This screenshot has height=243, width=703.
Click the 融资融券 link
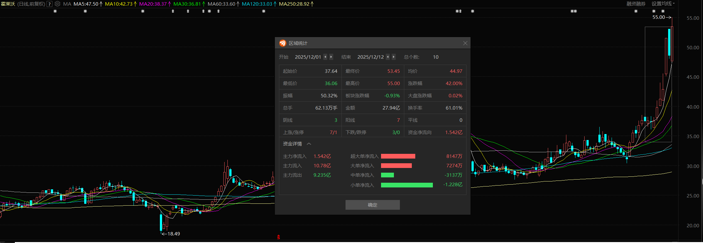(636, 4)
